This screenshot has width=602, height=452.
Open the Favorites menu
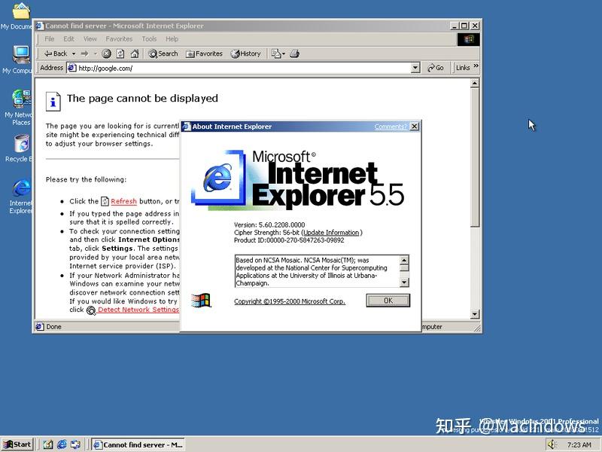[119, 38]
